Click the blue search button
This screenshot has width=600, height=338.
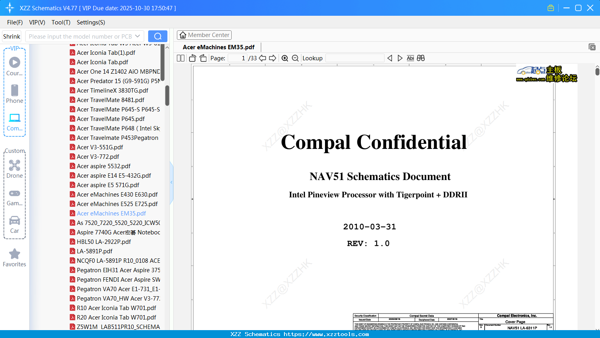(x=158, y=36)
